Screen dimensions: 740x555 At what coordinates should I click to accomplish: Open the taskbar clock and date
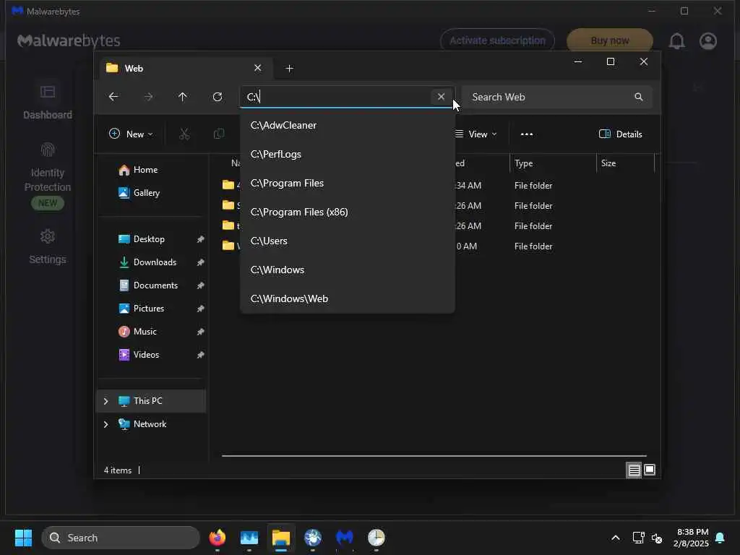pyautogui.click(x=691, y=538)
